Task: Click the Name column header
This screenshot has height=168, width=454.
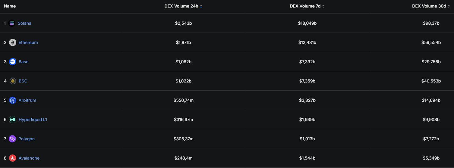Action: click(x=10, y=6)
